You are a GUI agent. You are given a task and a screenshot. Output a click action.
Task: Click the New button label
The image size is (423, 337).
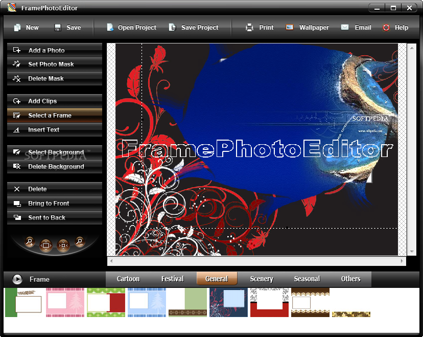point(32,28)
